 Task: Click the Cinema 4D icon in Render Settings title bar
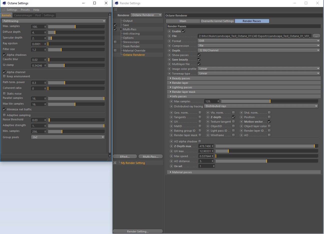point(117,3)
